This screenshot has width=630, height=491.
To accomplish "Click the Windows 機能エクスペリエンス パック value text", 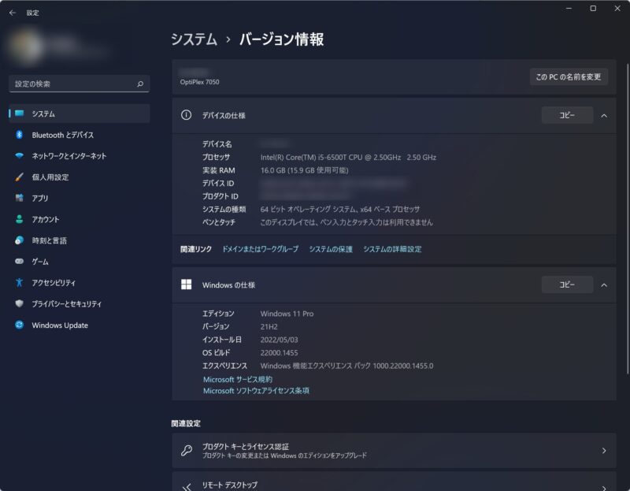I will [346, 366].
